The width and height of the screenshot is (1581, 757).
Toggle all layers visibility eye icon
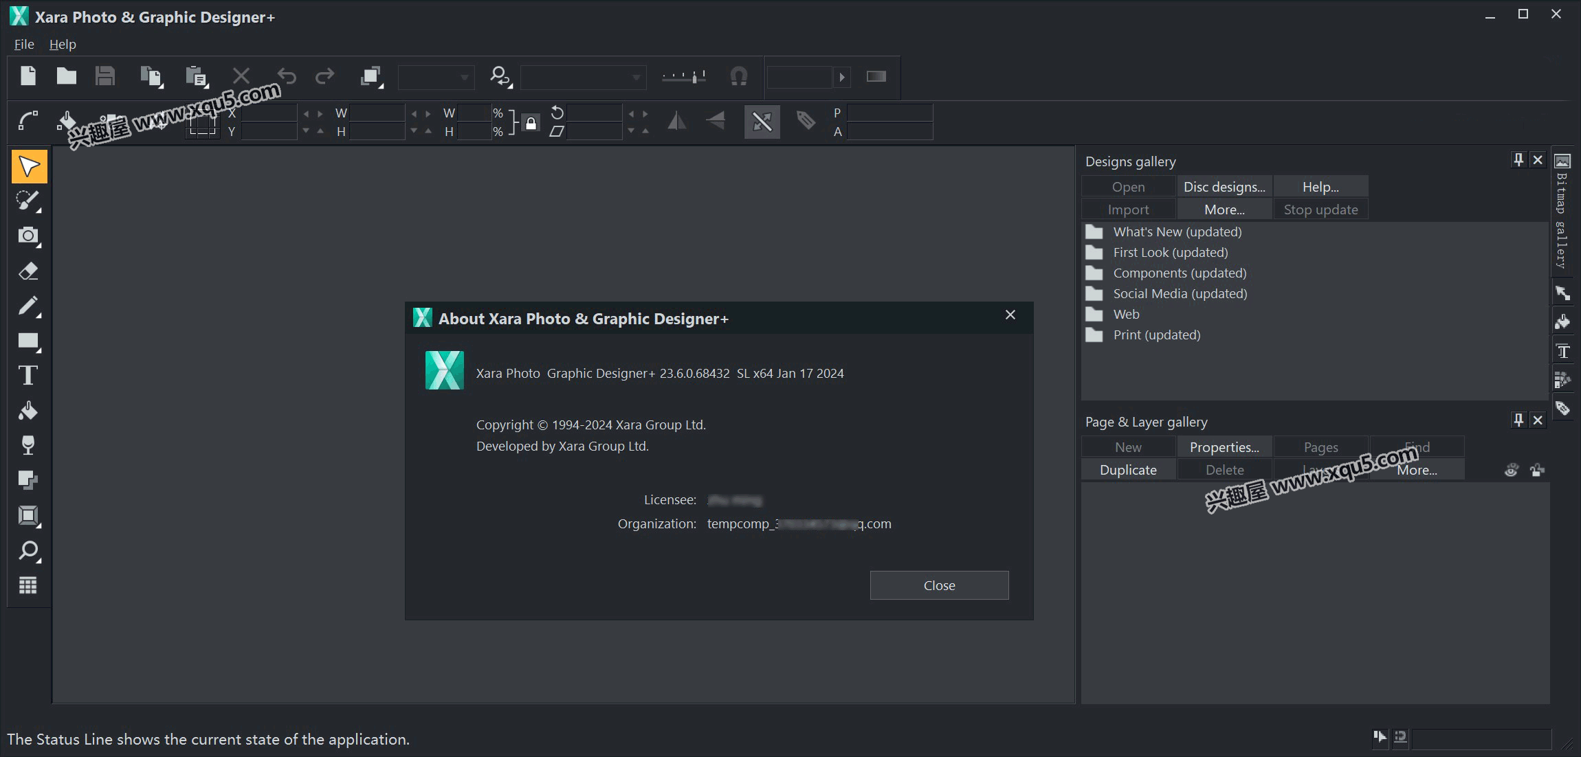[1511, 470]
